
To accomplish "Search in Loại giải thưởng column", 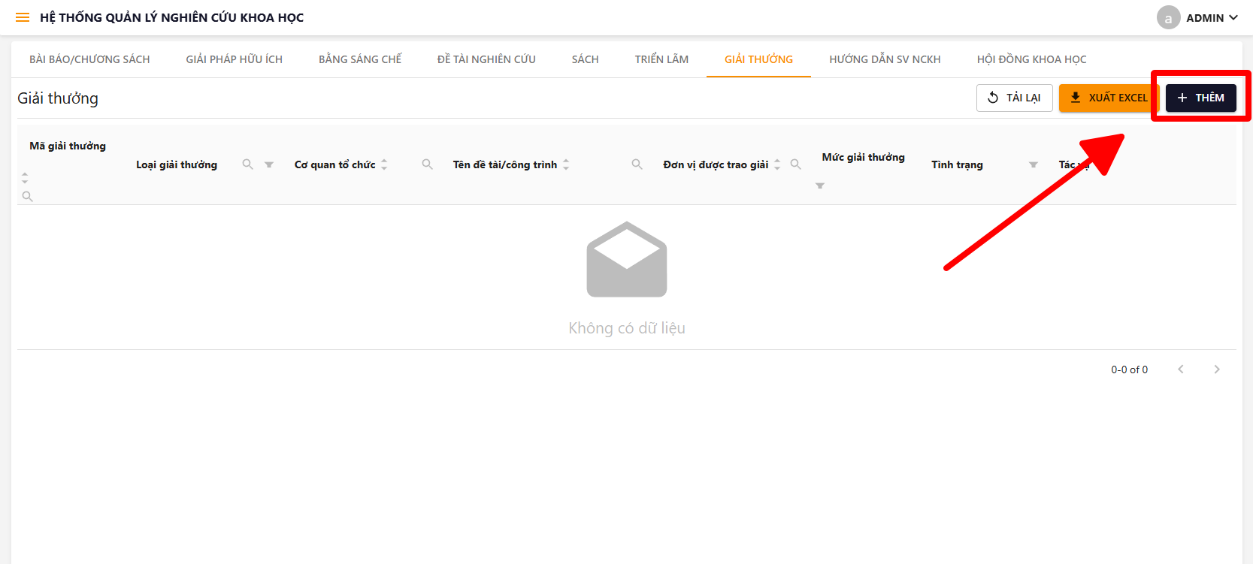I will tap(247, 164).
